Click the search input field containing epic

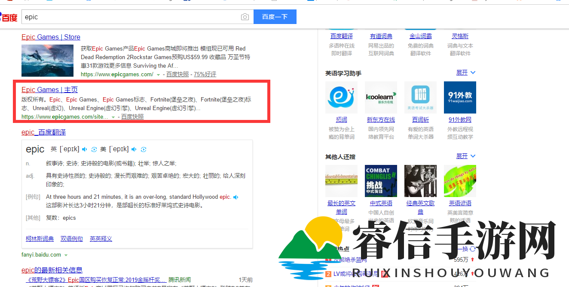pyautogui.click(x=129, y=17)
